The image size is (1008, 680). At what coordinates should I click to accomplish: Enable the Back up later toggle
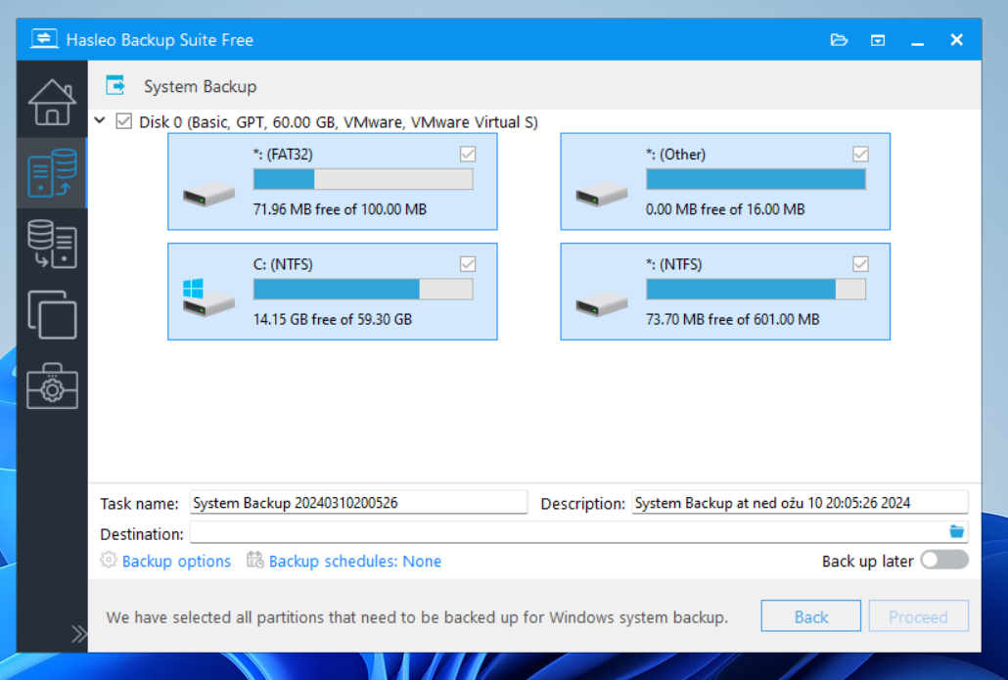tap(943, 560)
